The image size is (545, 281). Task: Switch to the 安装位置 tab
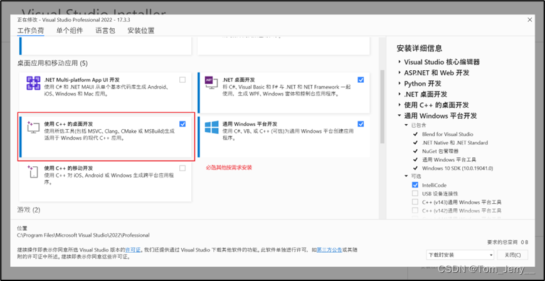coord(140,31)
